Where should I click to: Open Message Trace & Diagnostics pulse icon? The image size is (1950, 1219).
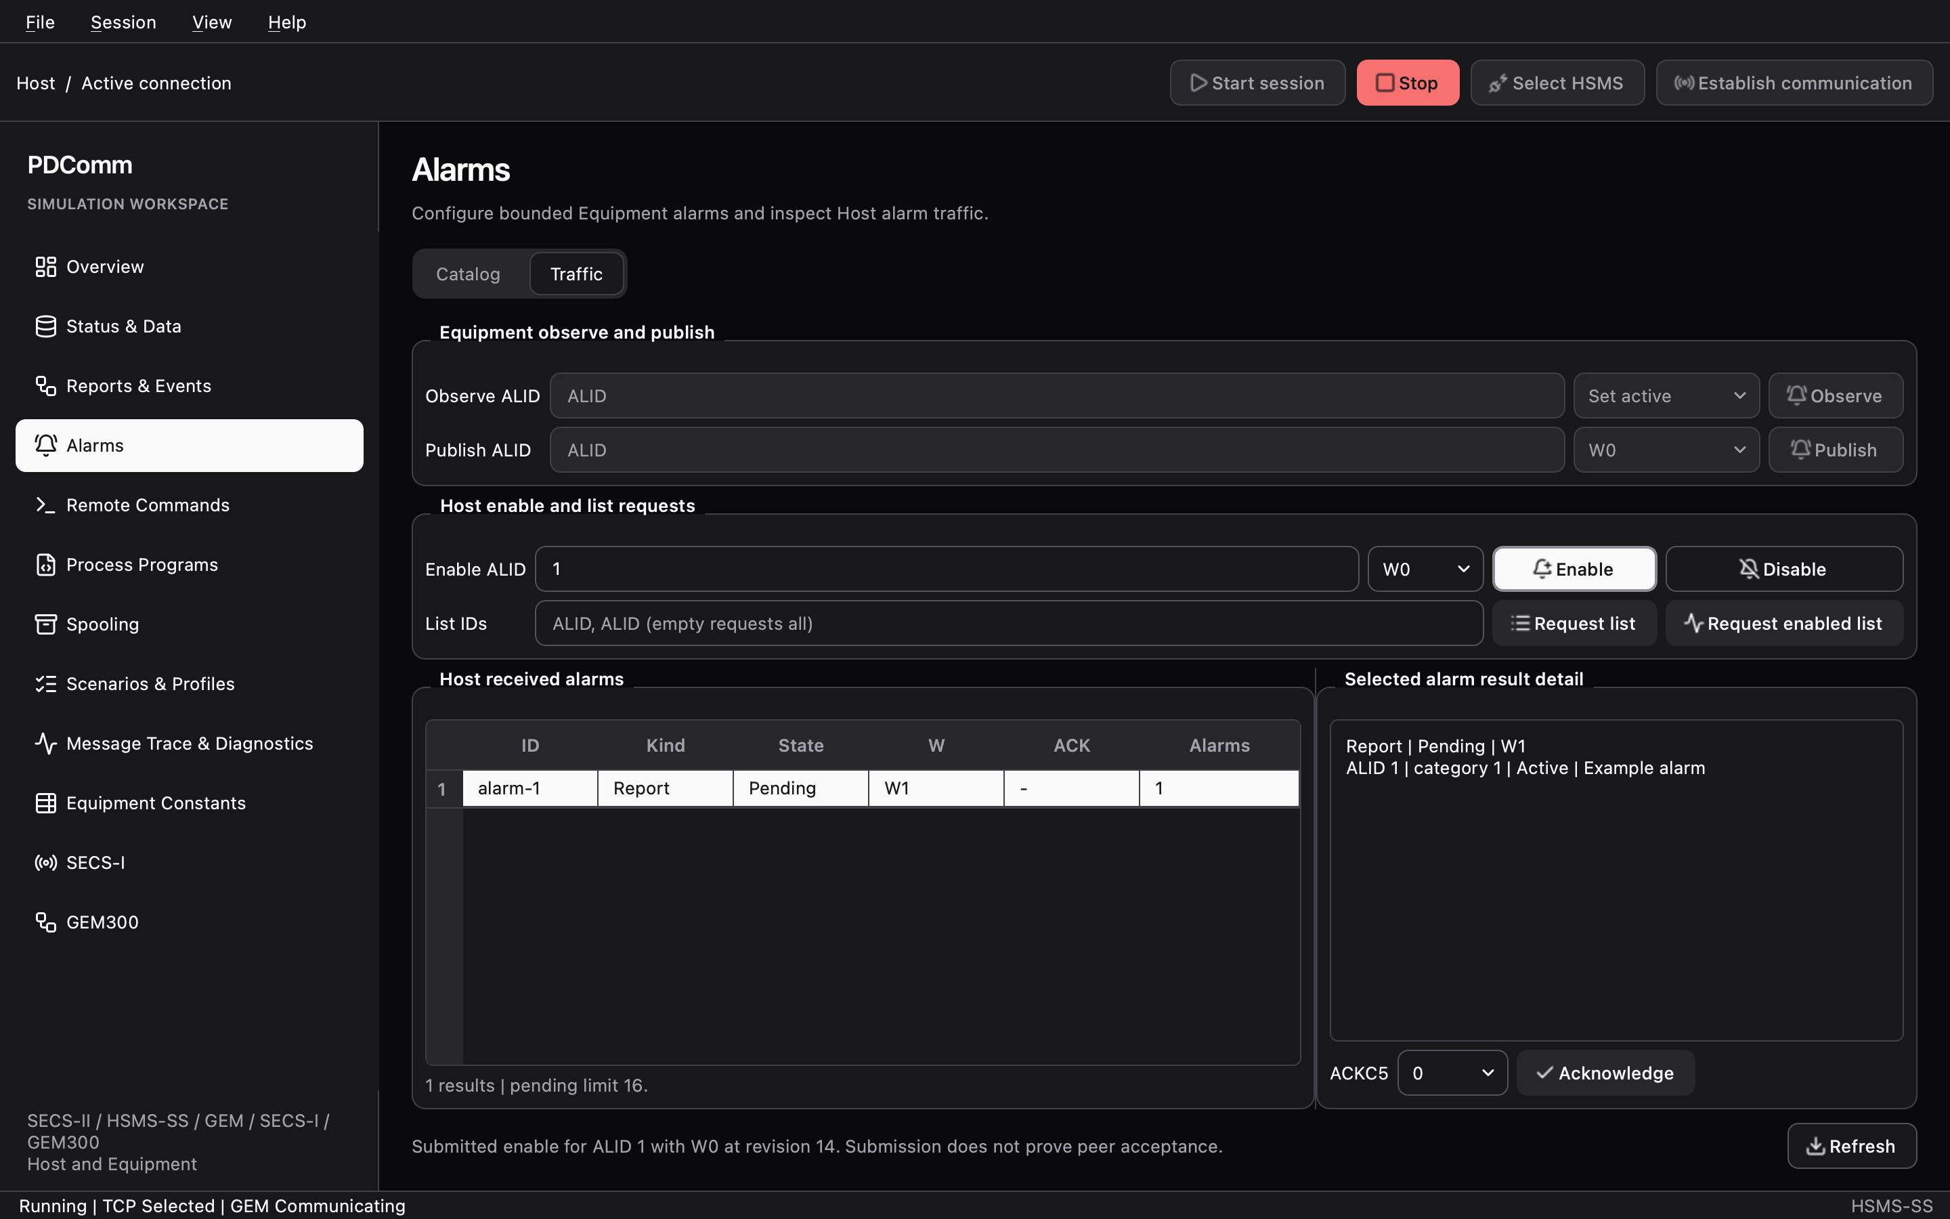point(46,744)
